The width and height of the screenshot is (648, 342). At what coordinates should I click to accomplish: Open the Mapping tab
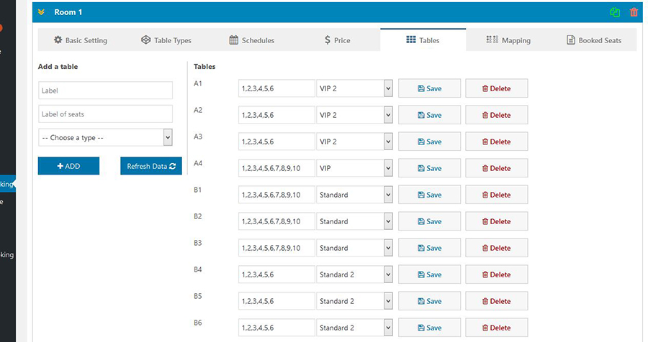click(x=508, y=40)
